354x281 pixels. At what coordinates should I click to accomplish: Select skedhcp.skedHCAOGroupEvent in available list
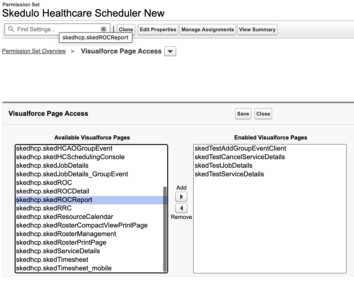point(89,148)
